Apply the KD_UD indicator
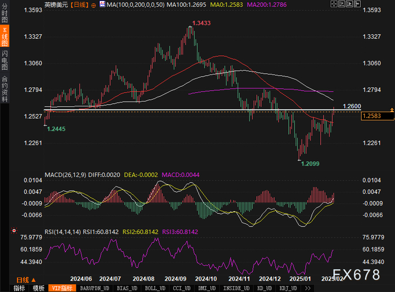The image size is (395, 292). (264, 288)
